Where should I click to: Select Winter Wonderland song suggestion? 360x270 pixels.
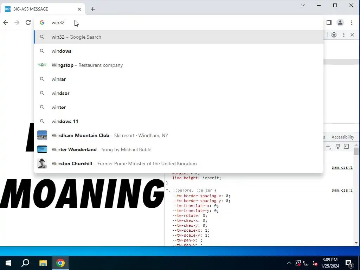pyautogui.click(x=178, y=149)
